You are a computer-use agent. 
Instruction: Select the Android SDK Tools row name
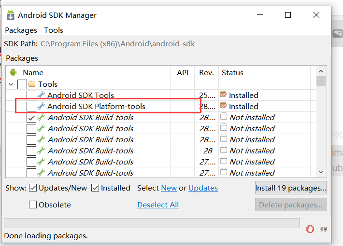click(x=81, y=95)
